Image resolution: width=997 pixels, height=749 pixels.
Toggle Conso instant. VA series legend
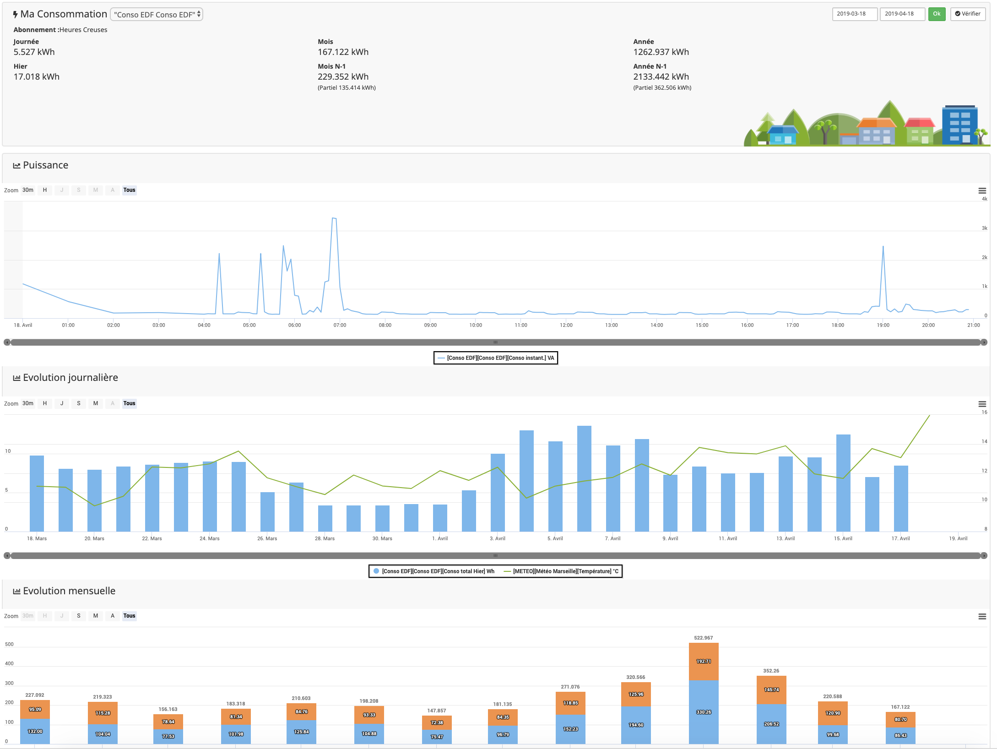click(x=496, y=358)
